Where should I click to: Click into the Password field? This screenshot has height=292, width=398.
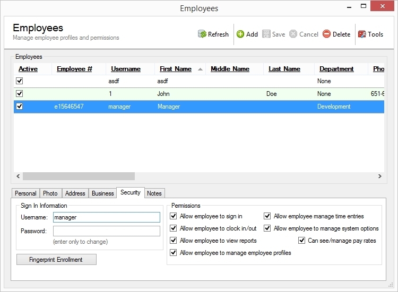point(106,231)
